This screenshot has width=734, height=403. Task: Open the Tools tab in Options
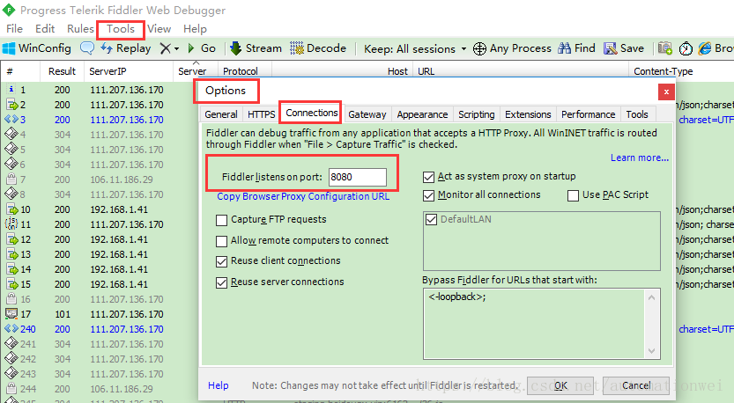tap(637, 114)
